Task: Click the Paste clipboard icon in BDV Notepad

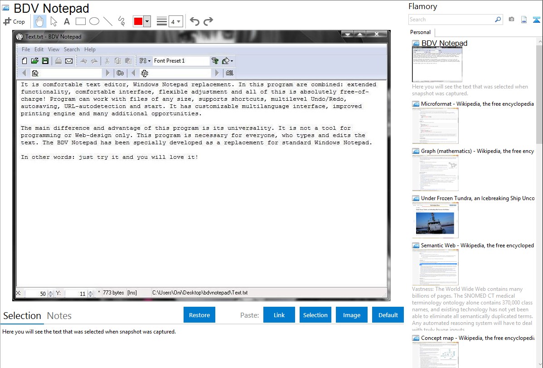Action: click(128, 61)
